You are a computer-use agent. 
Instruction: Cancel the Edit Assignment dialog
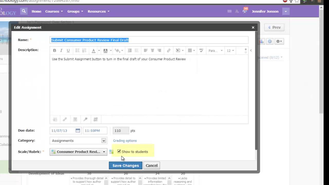coord(152,165)
